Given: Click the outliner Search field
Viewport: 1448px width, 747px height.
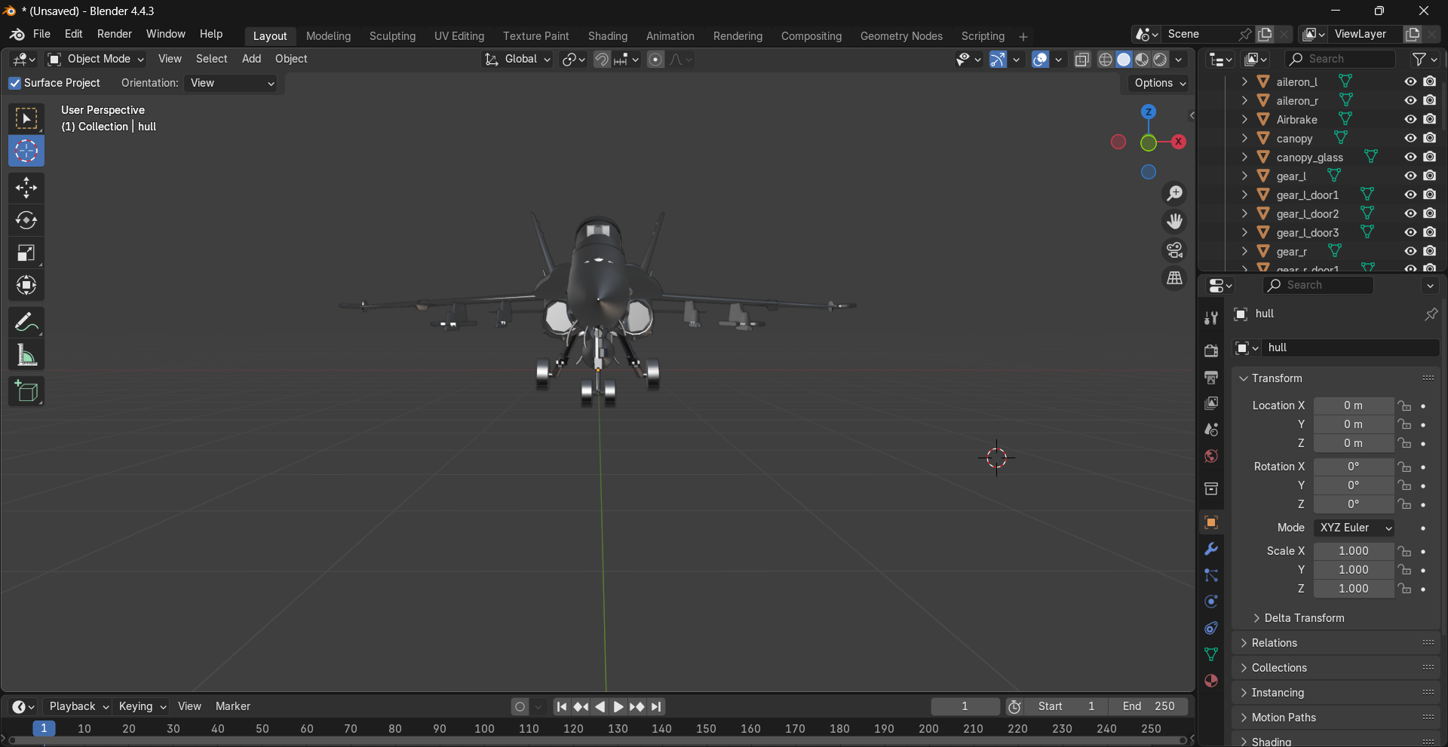Looking at the screenshot, I should (x=1340, y=59).
